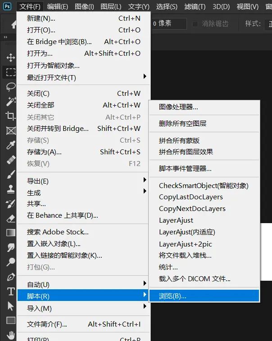Open the 文字(Y) menu

click(139, 7)
